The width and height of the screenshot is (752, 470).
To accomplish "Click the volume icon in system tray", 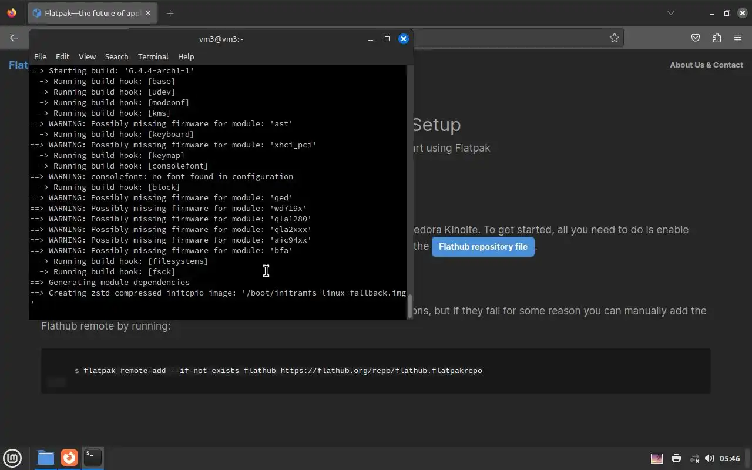I will (x=709, y=458).
